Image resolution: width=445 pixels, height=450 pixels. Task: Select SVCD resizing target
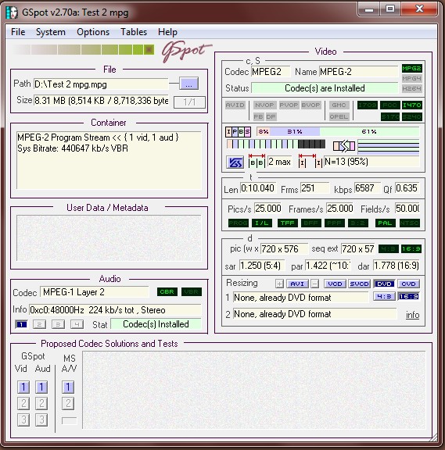(x=360, y=284)
